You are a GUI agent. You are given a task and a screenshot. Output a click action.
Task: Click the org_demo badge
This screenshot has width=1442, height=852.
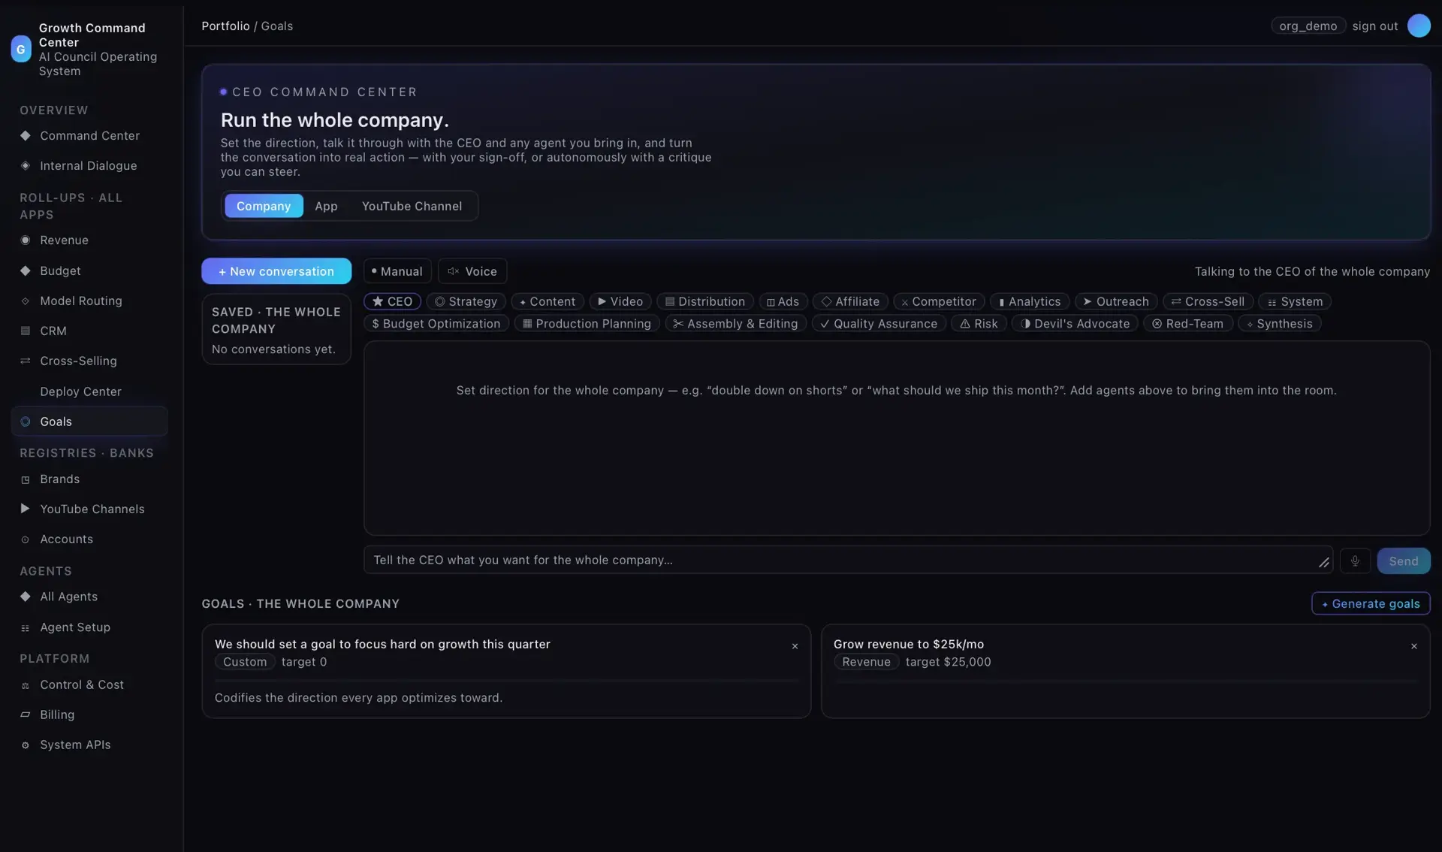click(x=1308, y=26)
